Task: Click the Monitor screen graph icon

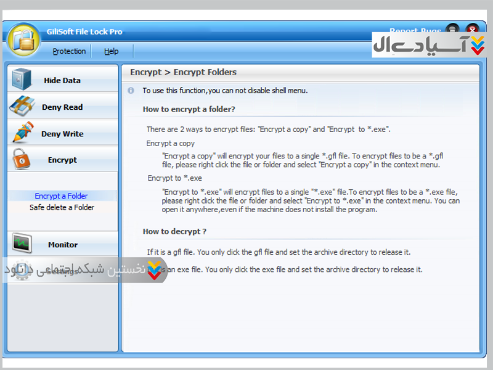Action: tap(22, 244)
